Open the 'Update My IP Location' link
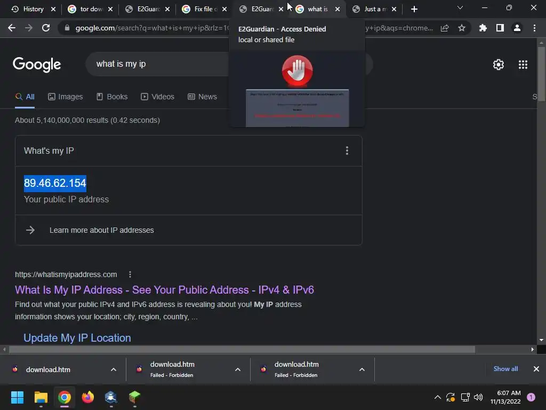The height and width of the screenshot is (410, 546). 77,338
